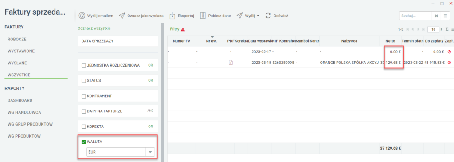
Task: Sort by the Numer FV column header
Action: click(181, 41)
